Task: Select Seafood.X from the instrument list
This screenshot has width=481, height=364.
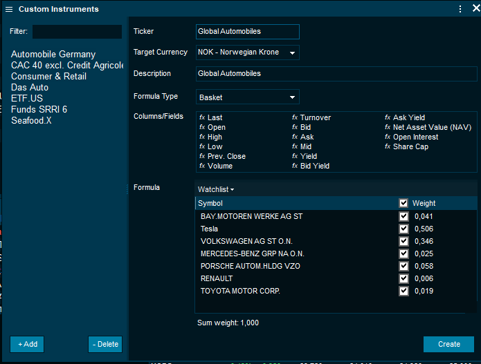Action: tap(31, 121)
